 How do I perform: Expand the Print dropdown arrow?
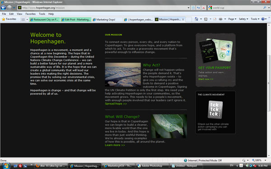coord(225,19)
